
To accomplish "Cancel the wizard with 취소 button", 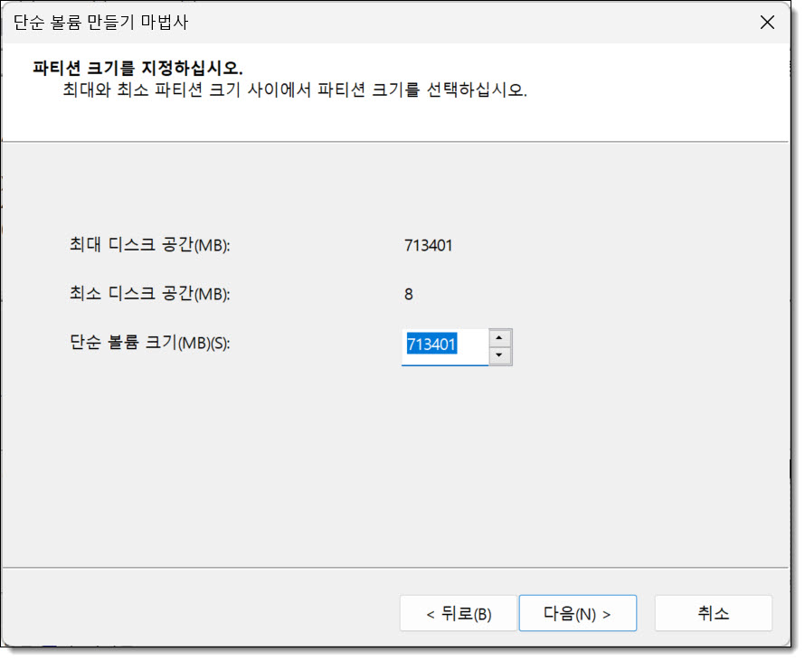I will pyautogui.click(x=713, y=613).
